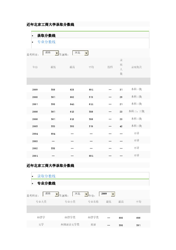Viewport: 176px width, 250px height.
Task: Open the 理科 dropdown in the upper filter row
Action: [51, 53]
